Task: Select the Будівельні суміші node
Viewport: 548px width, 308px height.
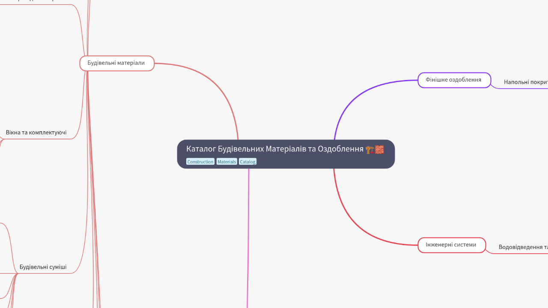Action: (43, 267)
